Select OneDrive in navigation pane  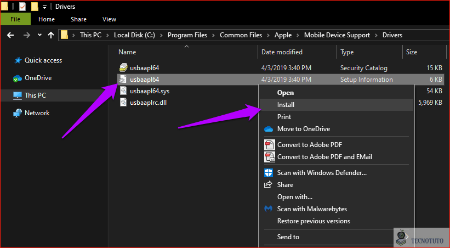point(38,78)
